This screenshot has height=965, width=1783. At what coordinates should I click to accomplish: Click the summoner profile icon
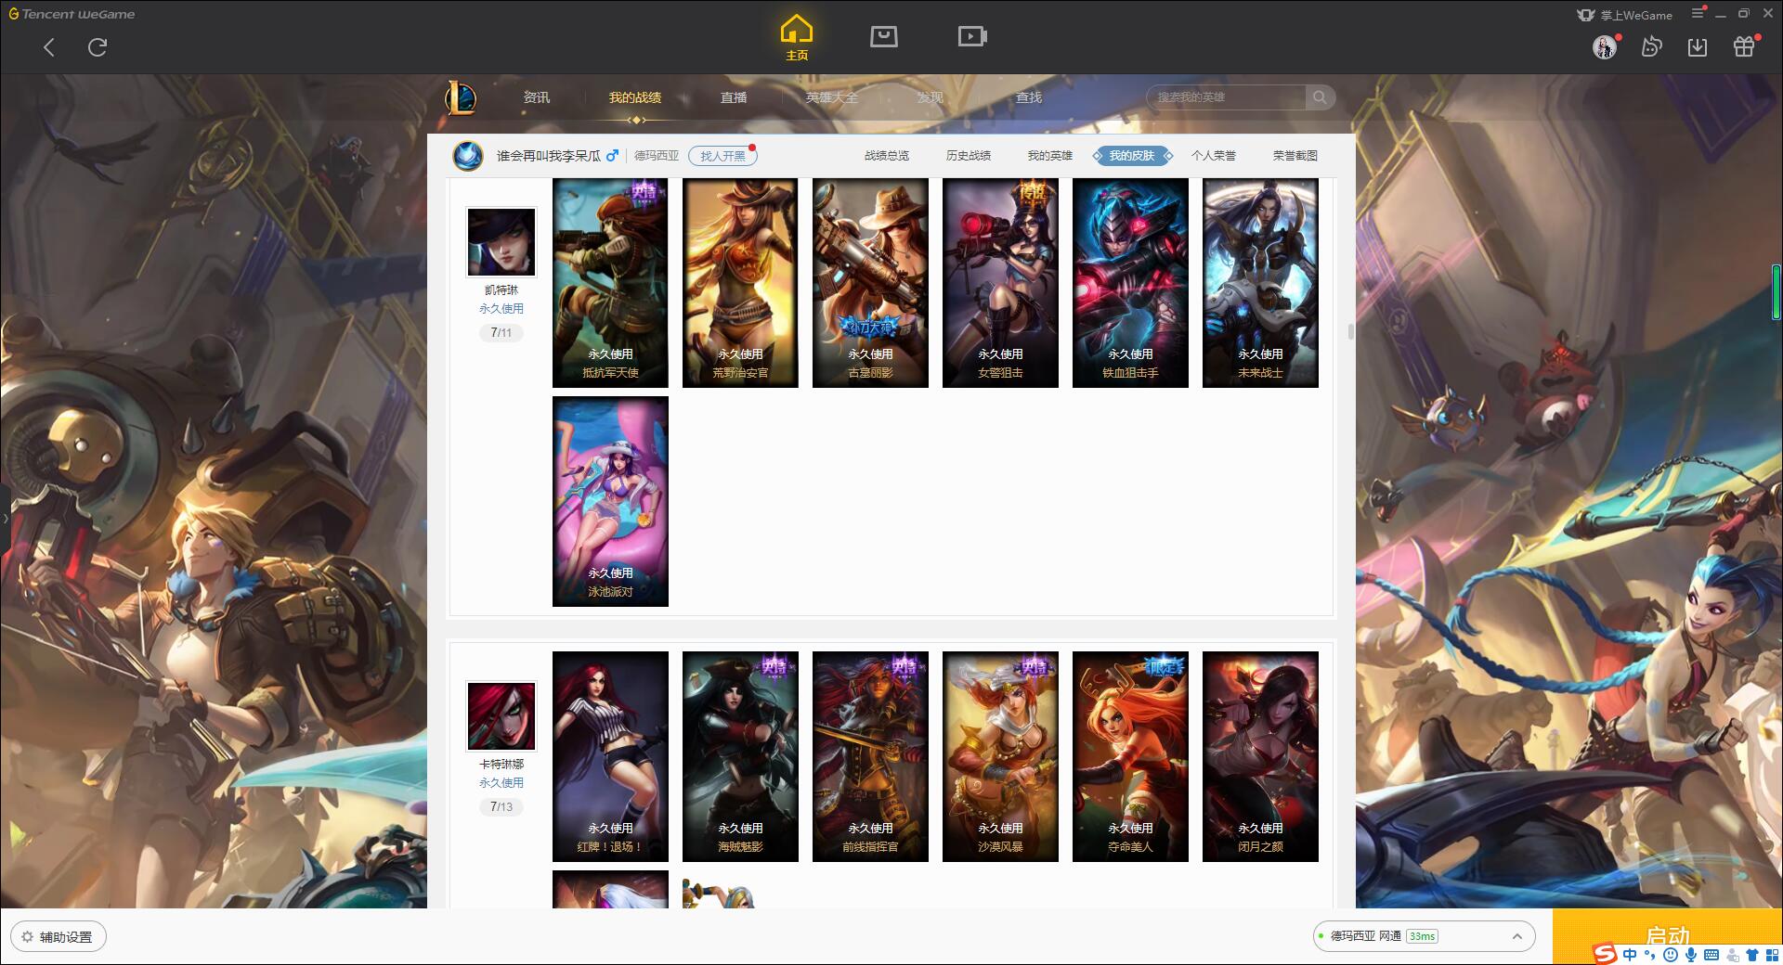[468, 155]
